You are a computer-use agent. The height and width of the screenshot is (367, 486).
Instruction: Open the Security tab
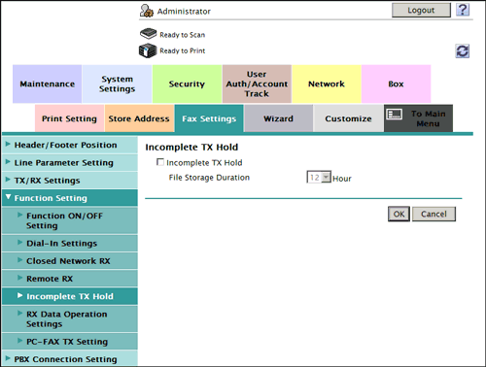(x=187, y=83)
